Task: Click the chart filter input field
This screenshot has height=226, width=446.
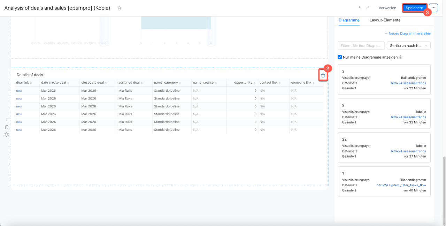Action: [361, 46]
